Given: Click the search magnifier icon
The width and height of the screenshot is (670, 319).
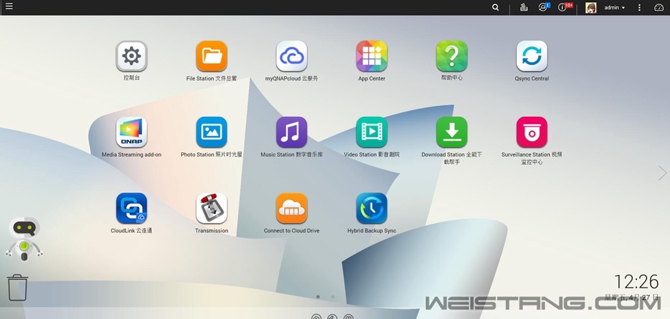Looking at the screenshot, I should 495,8.
